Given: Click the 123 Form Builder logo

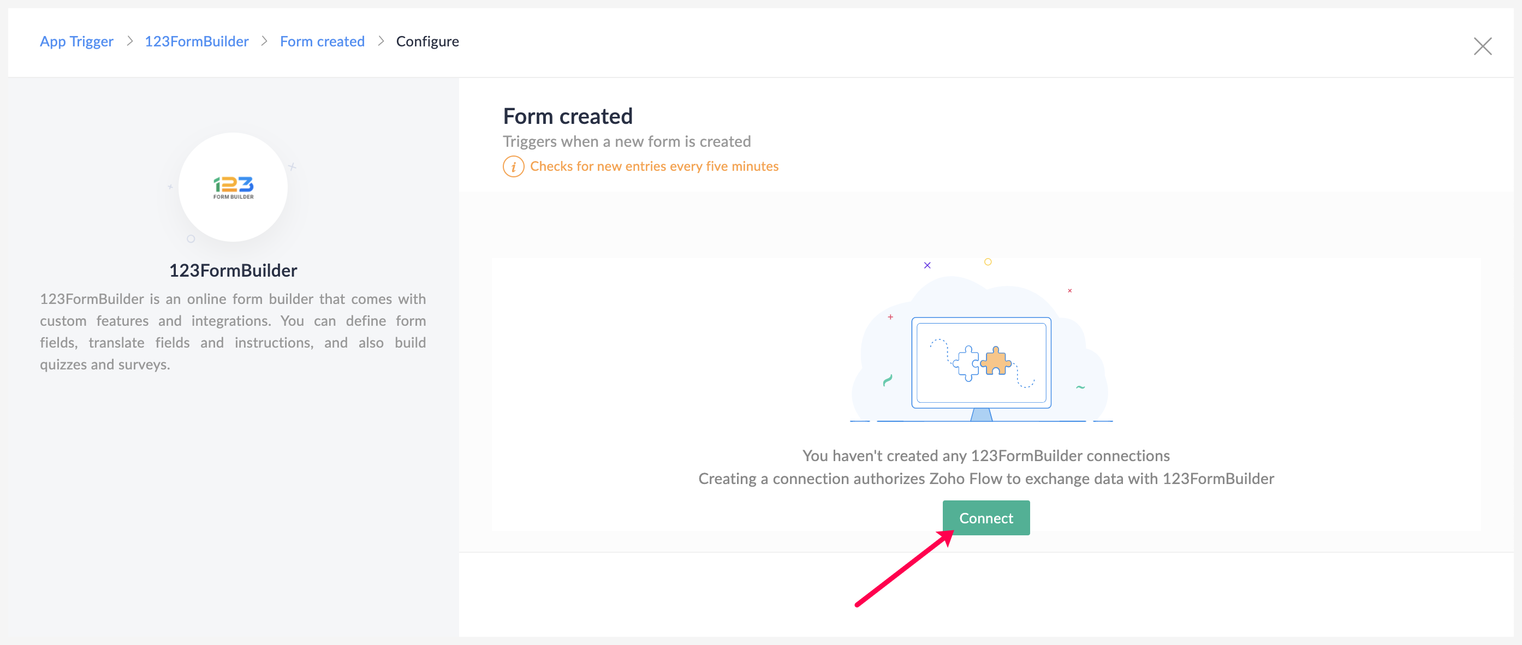Looking at the screenshot, I should tap(234, 187).
